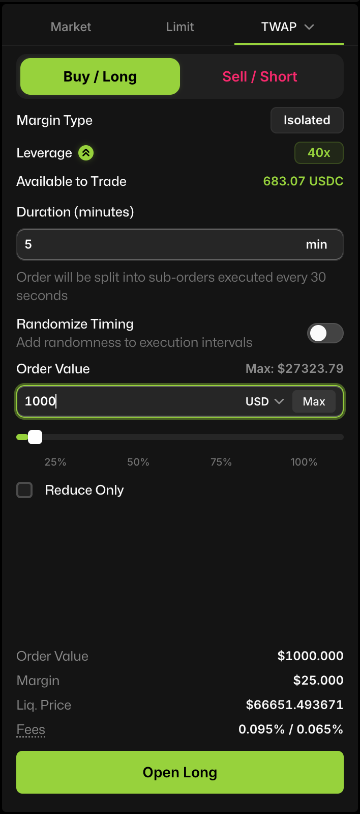Set slider to the 100% mark
The image size is (360, 814).
click(x=304, y=462)
